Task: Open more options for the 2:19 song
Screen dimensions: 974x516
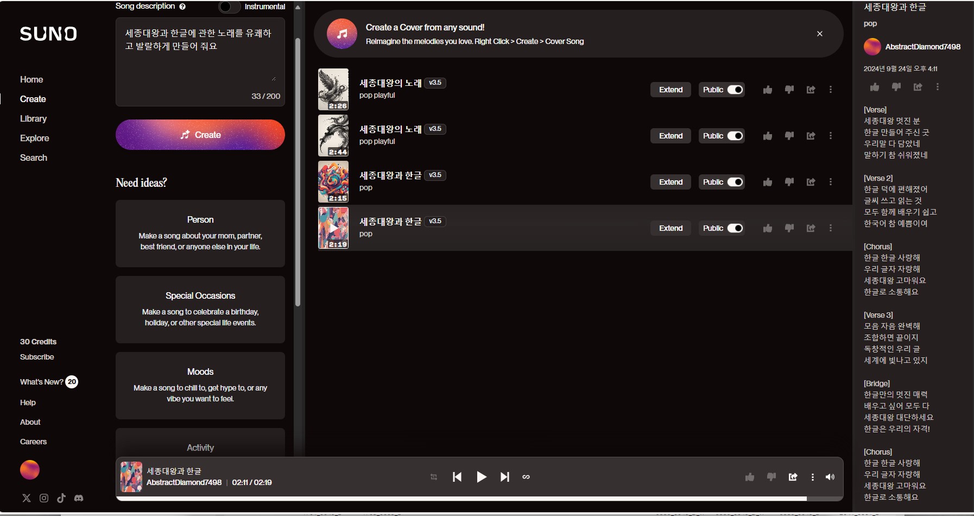Action: pos(830,228)
